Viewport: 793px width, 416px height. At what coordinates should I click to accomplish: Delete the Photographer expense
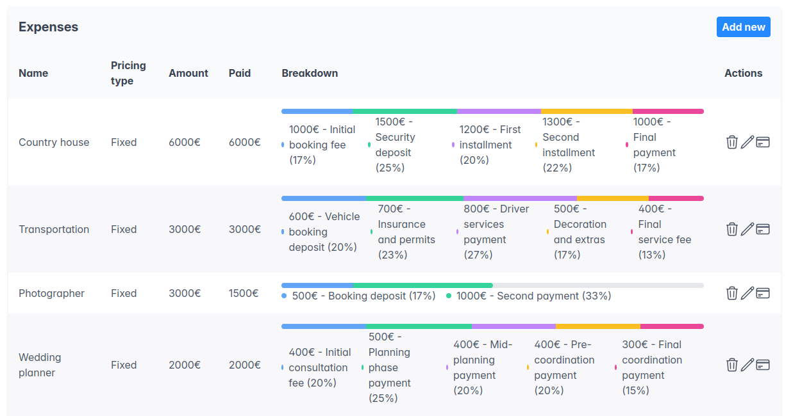click(732, 292)
